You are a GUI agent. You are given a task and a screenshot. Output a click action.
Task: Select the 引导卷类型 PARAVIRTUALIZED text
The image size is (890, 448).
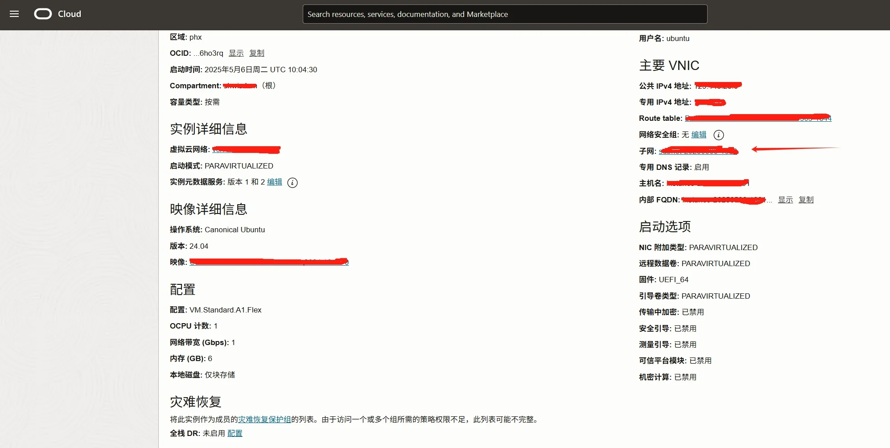coord(694,296)
